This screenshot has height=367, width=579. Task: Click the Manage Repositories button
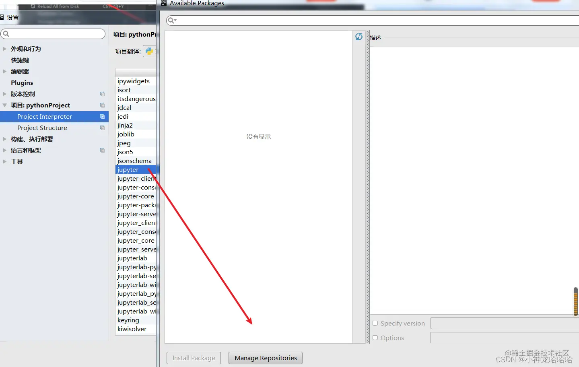pyautogui.click(x=266, y=358)
